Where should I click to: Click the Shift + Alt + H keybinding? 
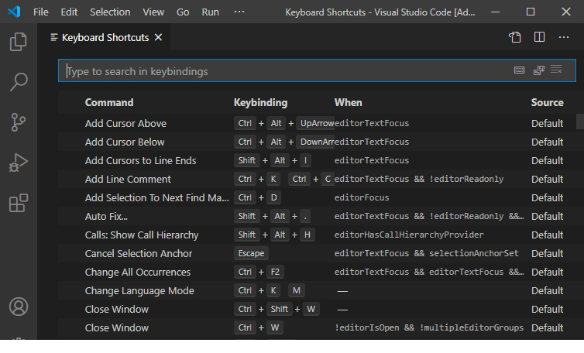[x=274, y=235]
